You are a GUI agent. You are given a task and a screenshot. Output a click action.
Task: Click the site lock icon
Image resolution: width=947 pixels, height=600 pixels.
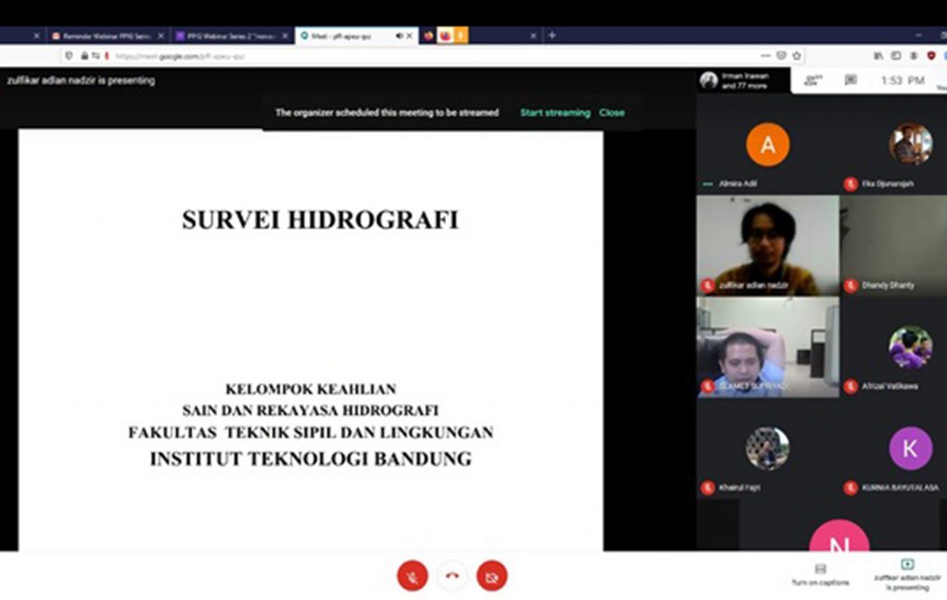pyautogui.click(x=84, y=56)
